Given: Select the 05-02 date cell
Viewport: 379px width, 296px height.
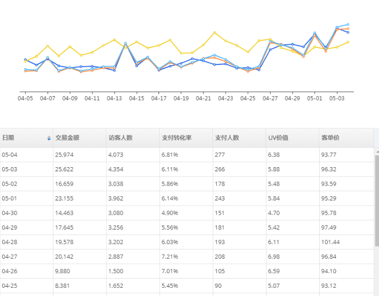Looking at the screenshot, I should 9,184.
